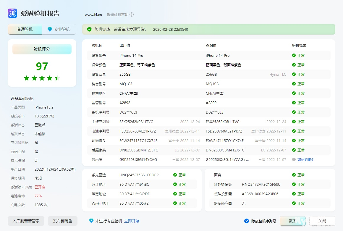Click the star rating under score 97
The image size is (343, 231).
point(42,78)
